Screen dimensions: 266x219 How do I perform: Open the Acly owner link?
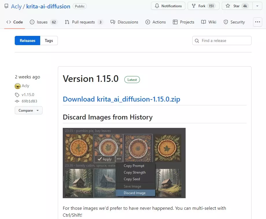[x=16, y=6]
